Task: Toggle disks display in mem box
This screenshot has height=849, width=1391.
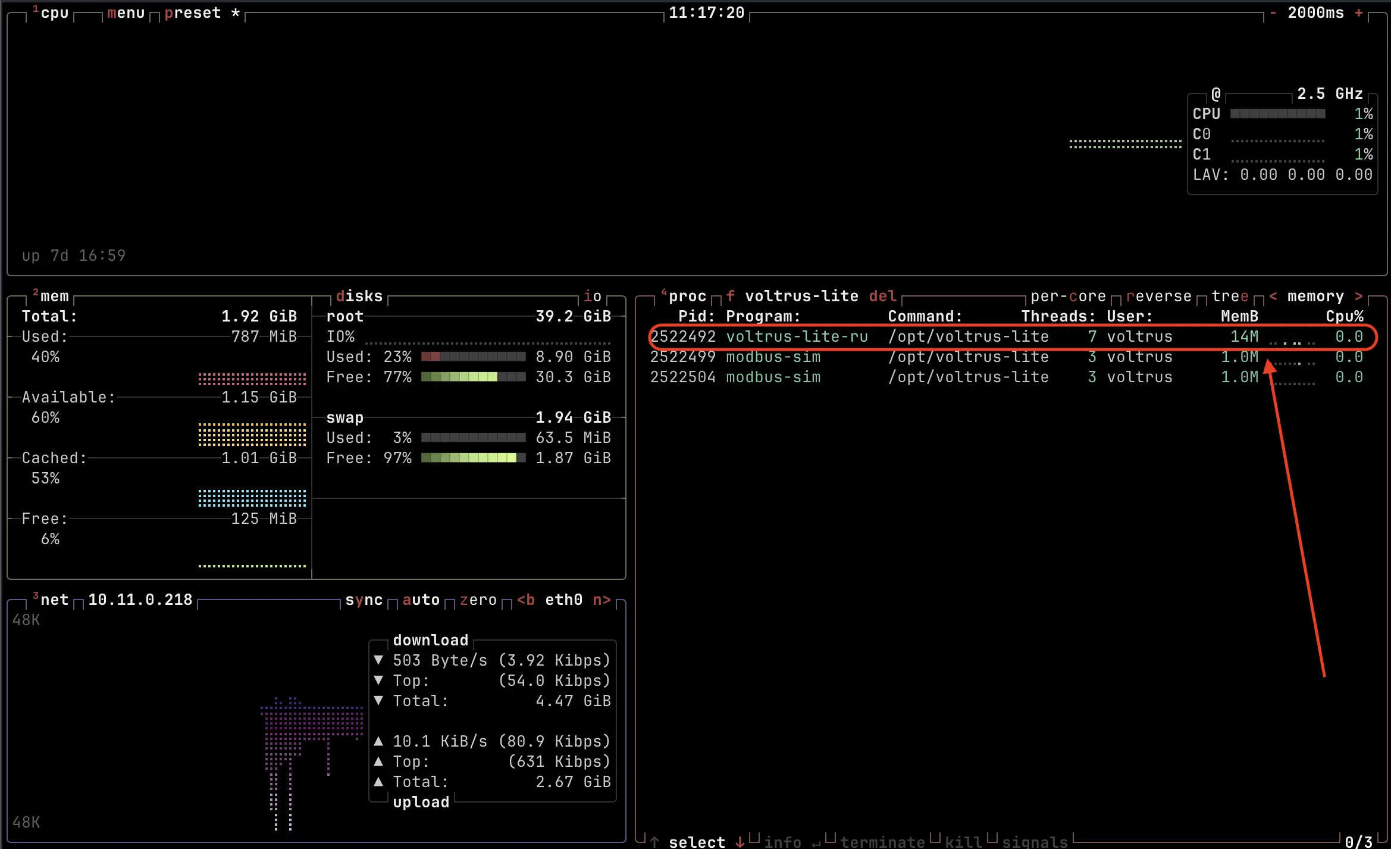Action: coord(359,296)
